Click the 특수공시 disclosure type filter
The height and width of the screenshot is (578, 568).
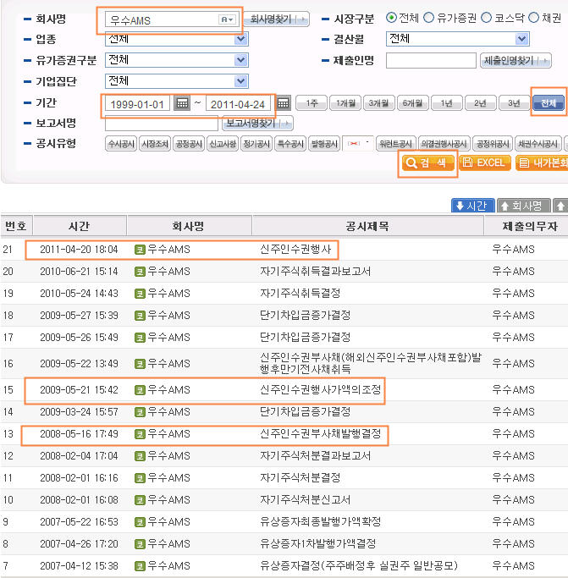coord(290,144)
